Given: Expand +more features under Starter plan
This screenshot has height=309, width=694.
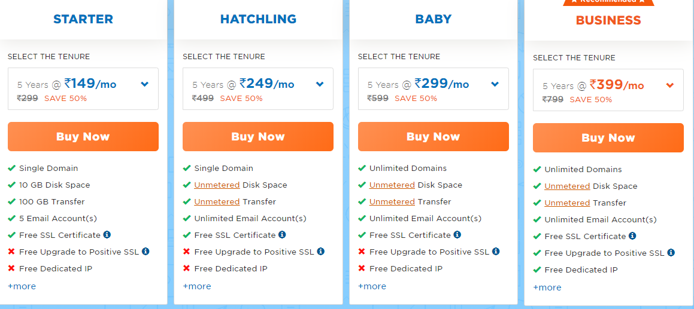Looking at the screenshot, I should (22, 286).
